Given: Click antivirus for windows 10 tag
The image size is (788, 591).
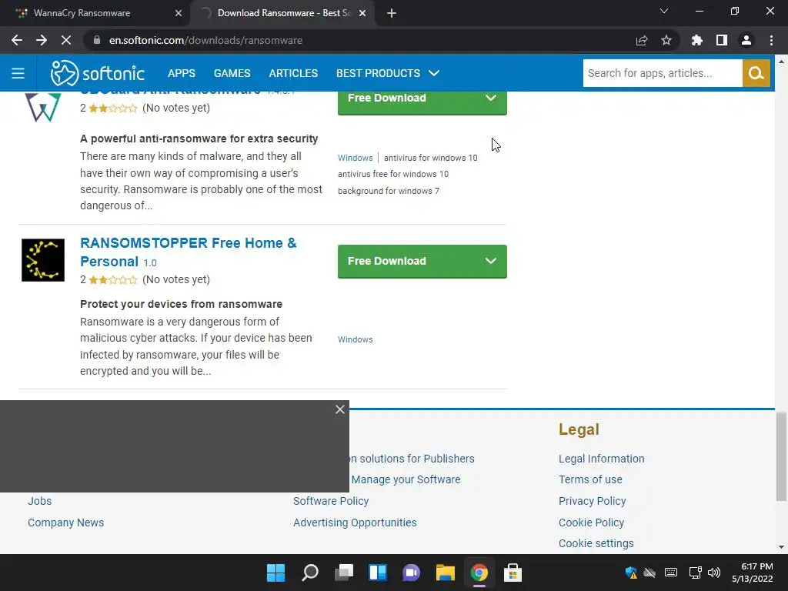Looking at the screenshot, I should click(431, 158).
